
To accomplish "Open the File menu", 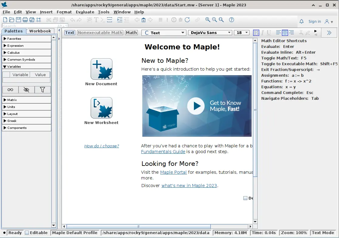I will tap(6, 12).
